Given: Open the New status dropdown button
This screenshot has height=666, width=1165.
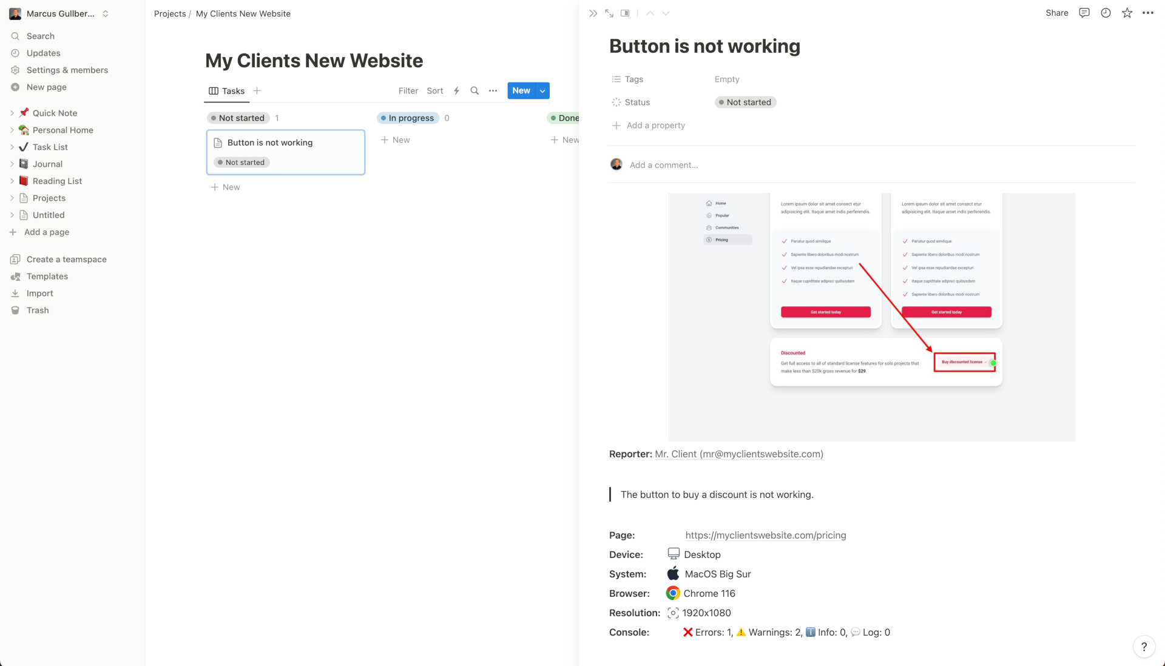Looking at the screenshot, I should point(541,90).
